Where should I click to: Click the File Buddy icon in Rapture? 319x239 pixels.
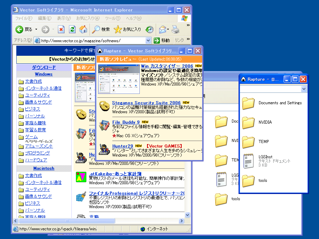coord(104,125)
